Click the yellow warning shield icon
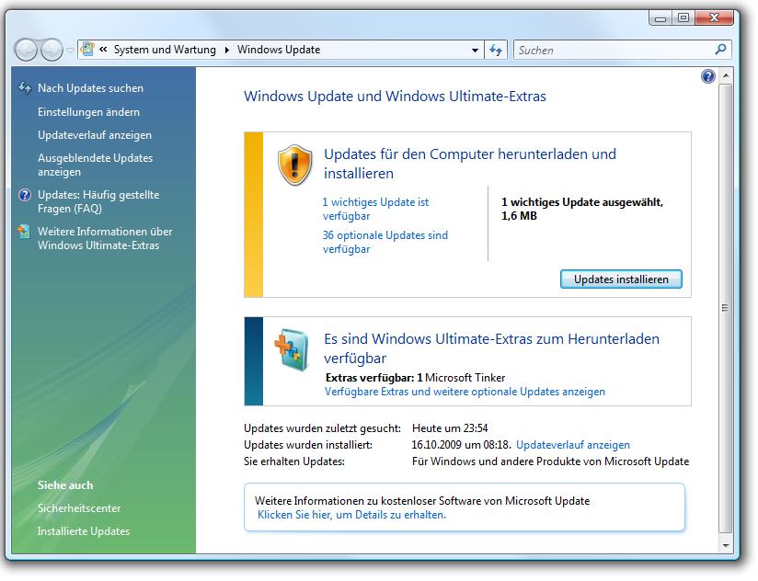This screenshot has height=581, width=758. (x=294, y=165)
